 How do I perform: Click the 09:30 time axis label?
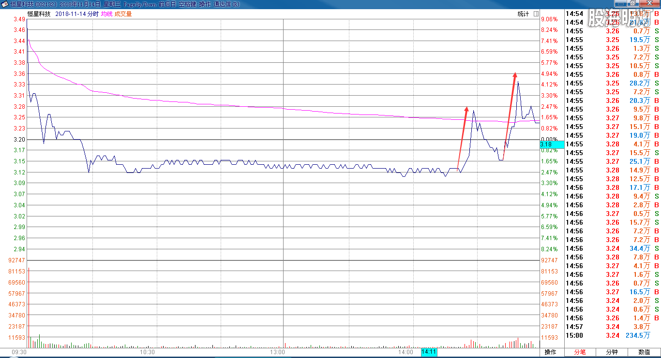pos(19,353)
